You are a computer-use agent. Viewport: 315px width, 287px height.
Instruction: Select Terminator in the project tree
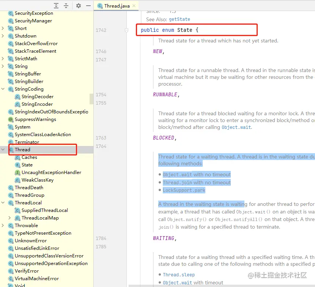(27, 142)
